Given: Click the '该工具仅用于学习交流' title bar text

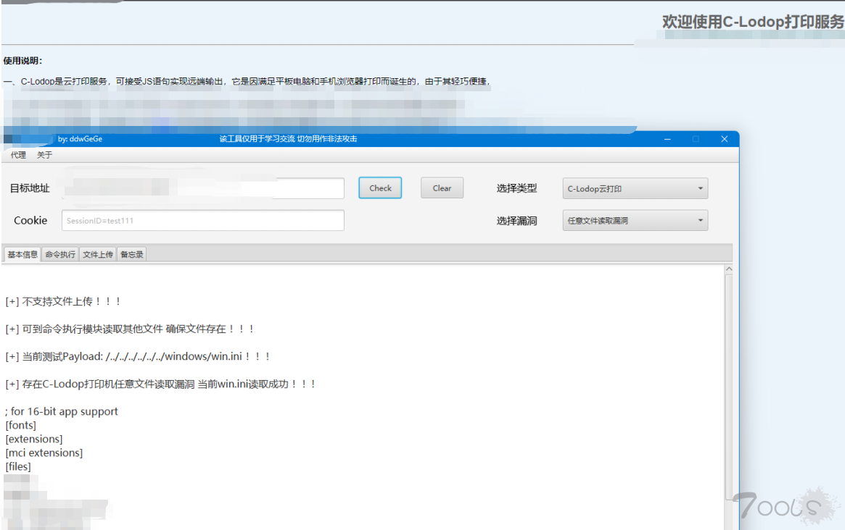Looking at the screenshot, I should click(288, 139).
